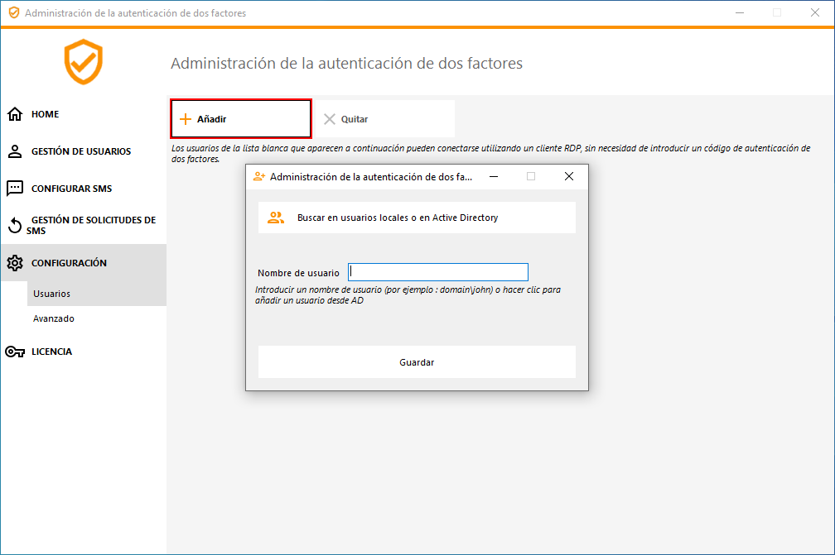Viewport: 835px width, 555px height.
Task: Click the large orange shield logo in the sidebar
Action: click(x=84, y=62)
